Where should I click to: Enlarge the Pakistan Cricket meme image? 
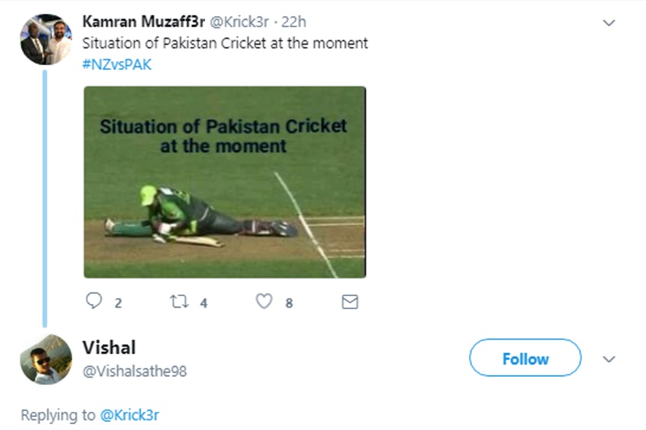[224, 182]
